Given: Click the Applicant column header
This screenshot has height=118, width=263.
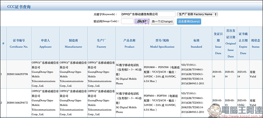Looking at the screenshot, I should pos(45,44).
